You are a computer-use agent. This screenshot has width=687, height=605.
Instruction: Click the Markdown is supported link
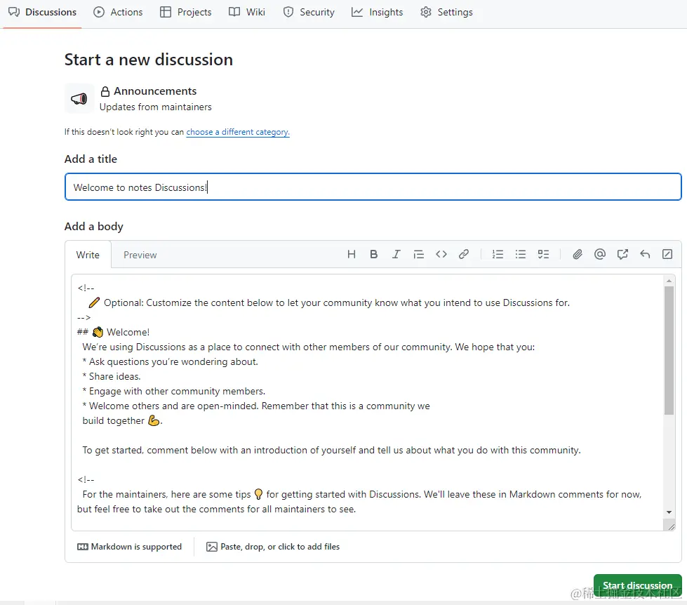click(x=129, y=547)
